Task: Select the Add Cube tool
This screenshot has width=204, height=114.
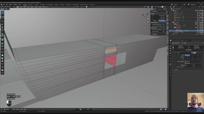Action: (2, 37)
